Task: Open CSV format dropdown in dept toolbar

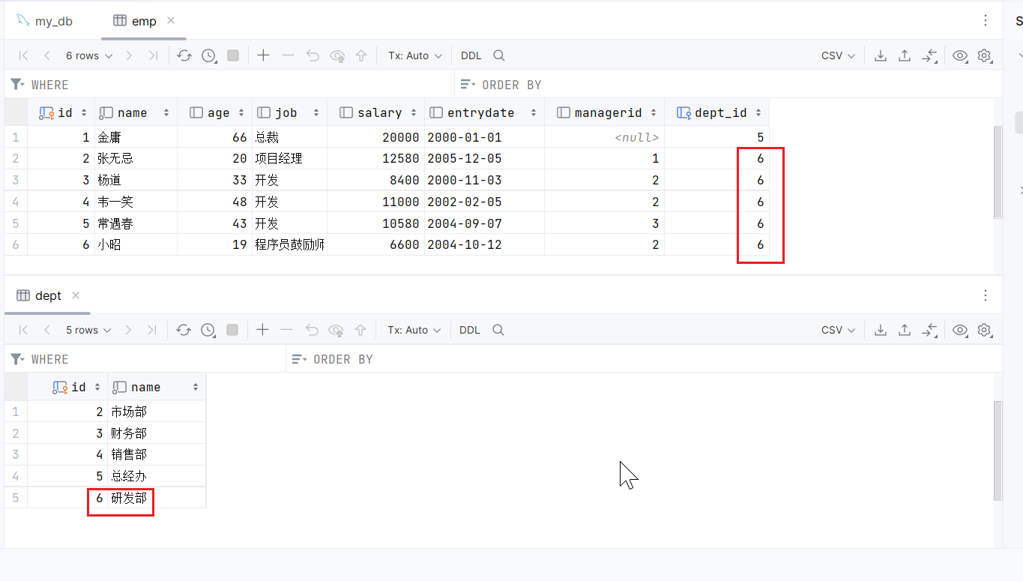Action: pyautogui.click(x=839, y=330)
